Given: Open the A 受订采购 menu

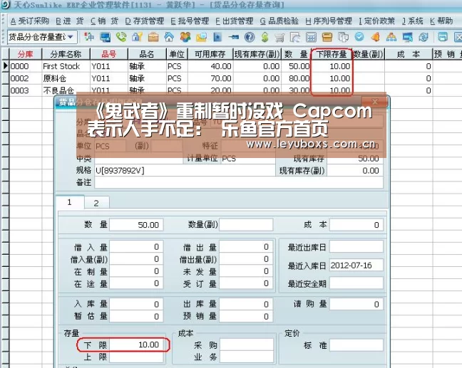Looking at the screenshot, I should tap(29, 21).
